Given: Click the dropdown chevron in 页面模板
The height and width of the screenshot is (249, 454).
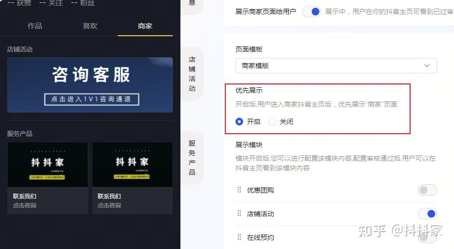Looking at the screenshot, I should [x=427, y=66].
